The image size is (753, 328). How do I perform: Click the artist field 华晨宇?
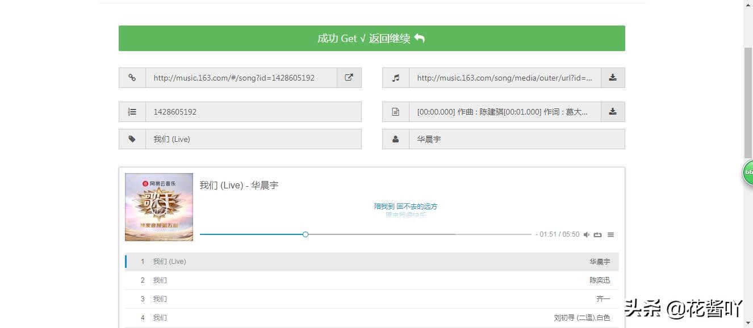(517, 139)
